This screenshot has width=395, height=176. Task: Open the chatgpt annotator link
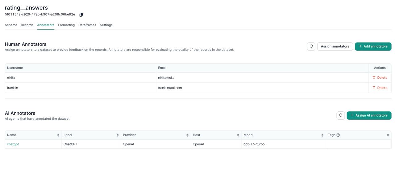coord(13,144)
